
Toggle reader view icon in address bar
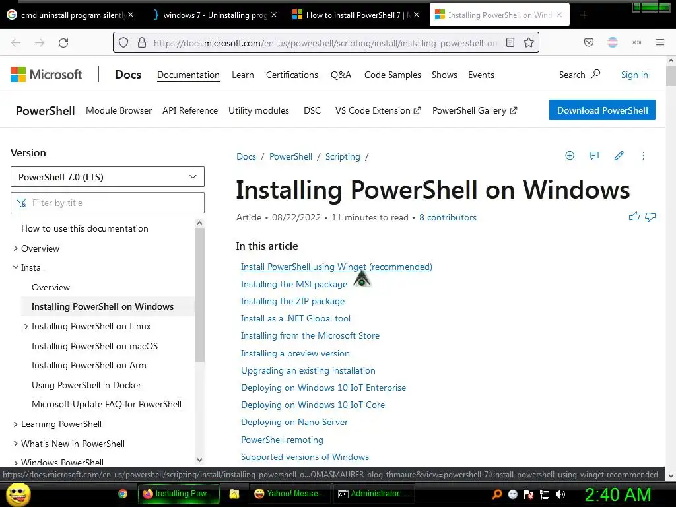coord(510,42)
